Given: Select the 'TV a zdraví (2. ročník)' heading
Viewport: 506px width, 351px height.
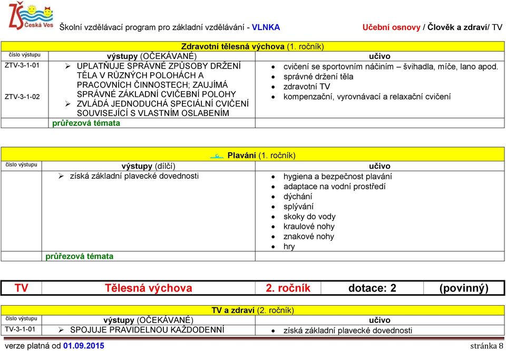Looking at the screenshot, I should pyautogui.click(x=252, y=310).
